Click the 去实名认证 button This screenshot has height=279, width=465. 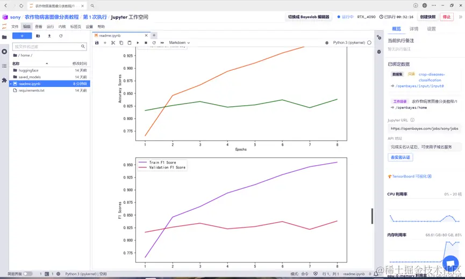coord(400,157)
